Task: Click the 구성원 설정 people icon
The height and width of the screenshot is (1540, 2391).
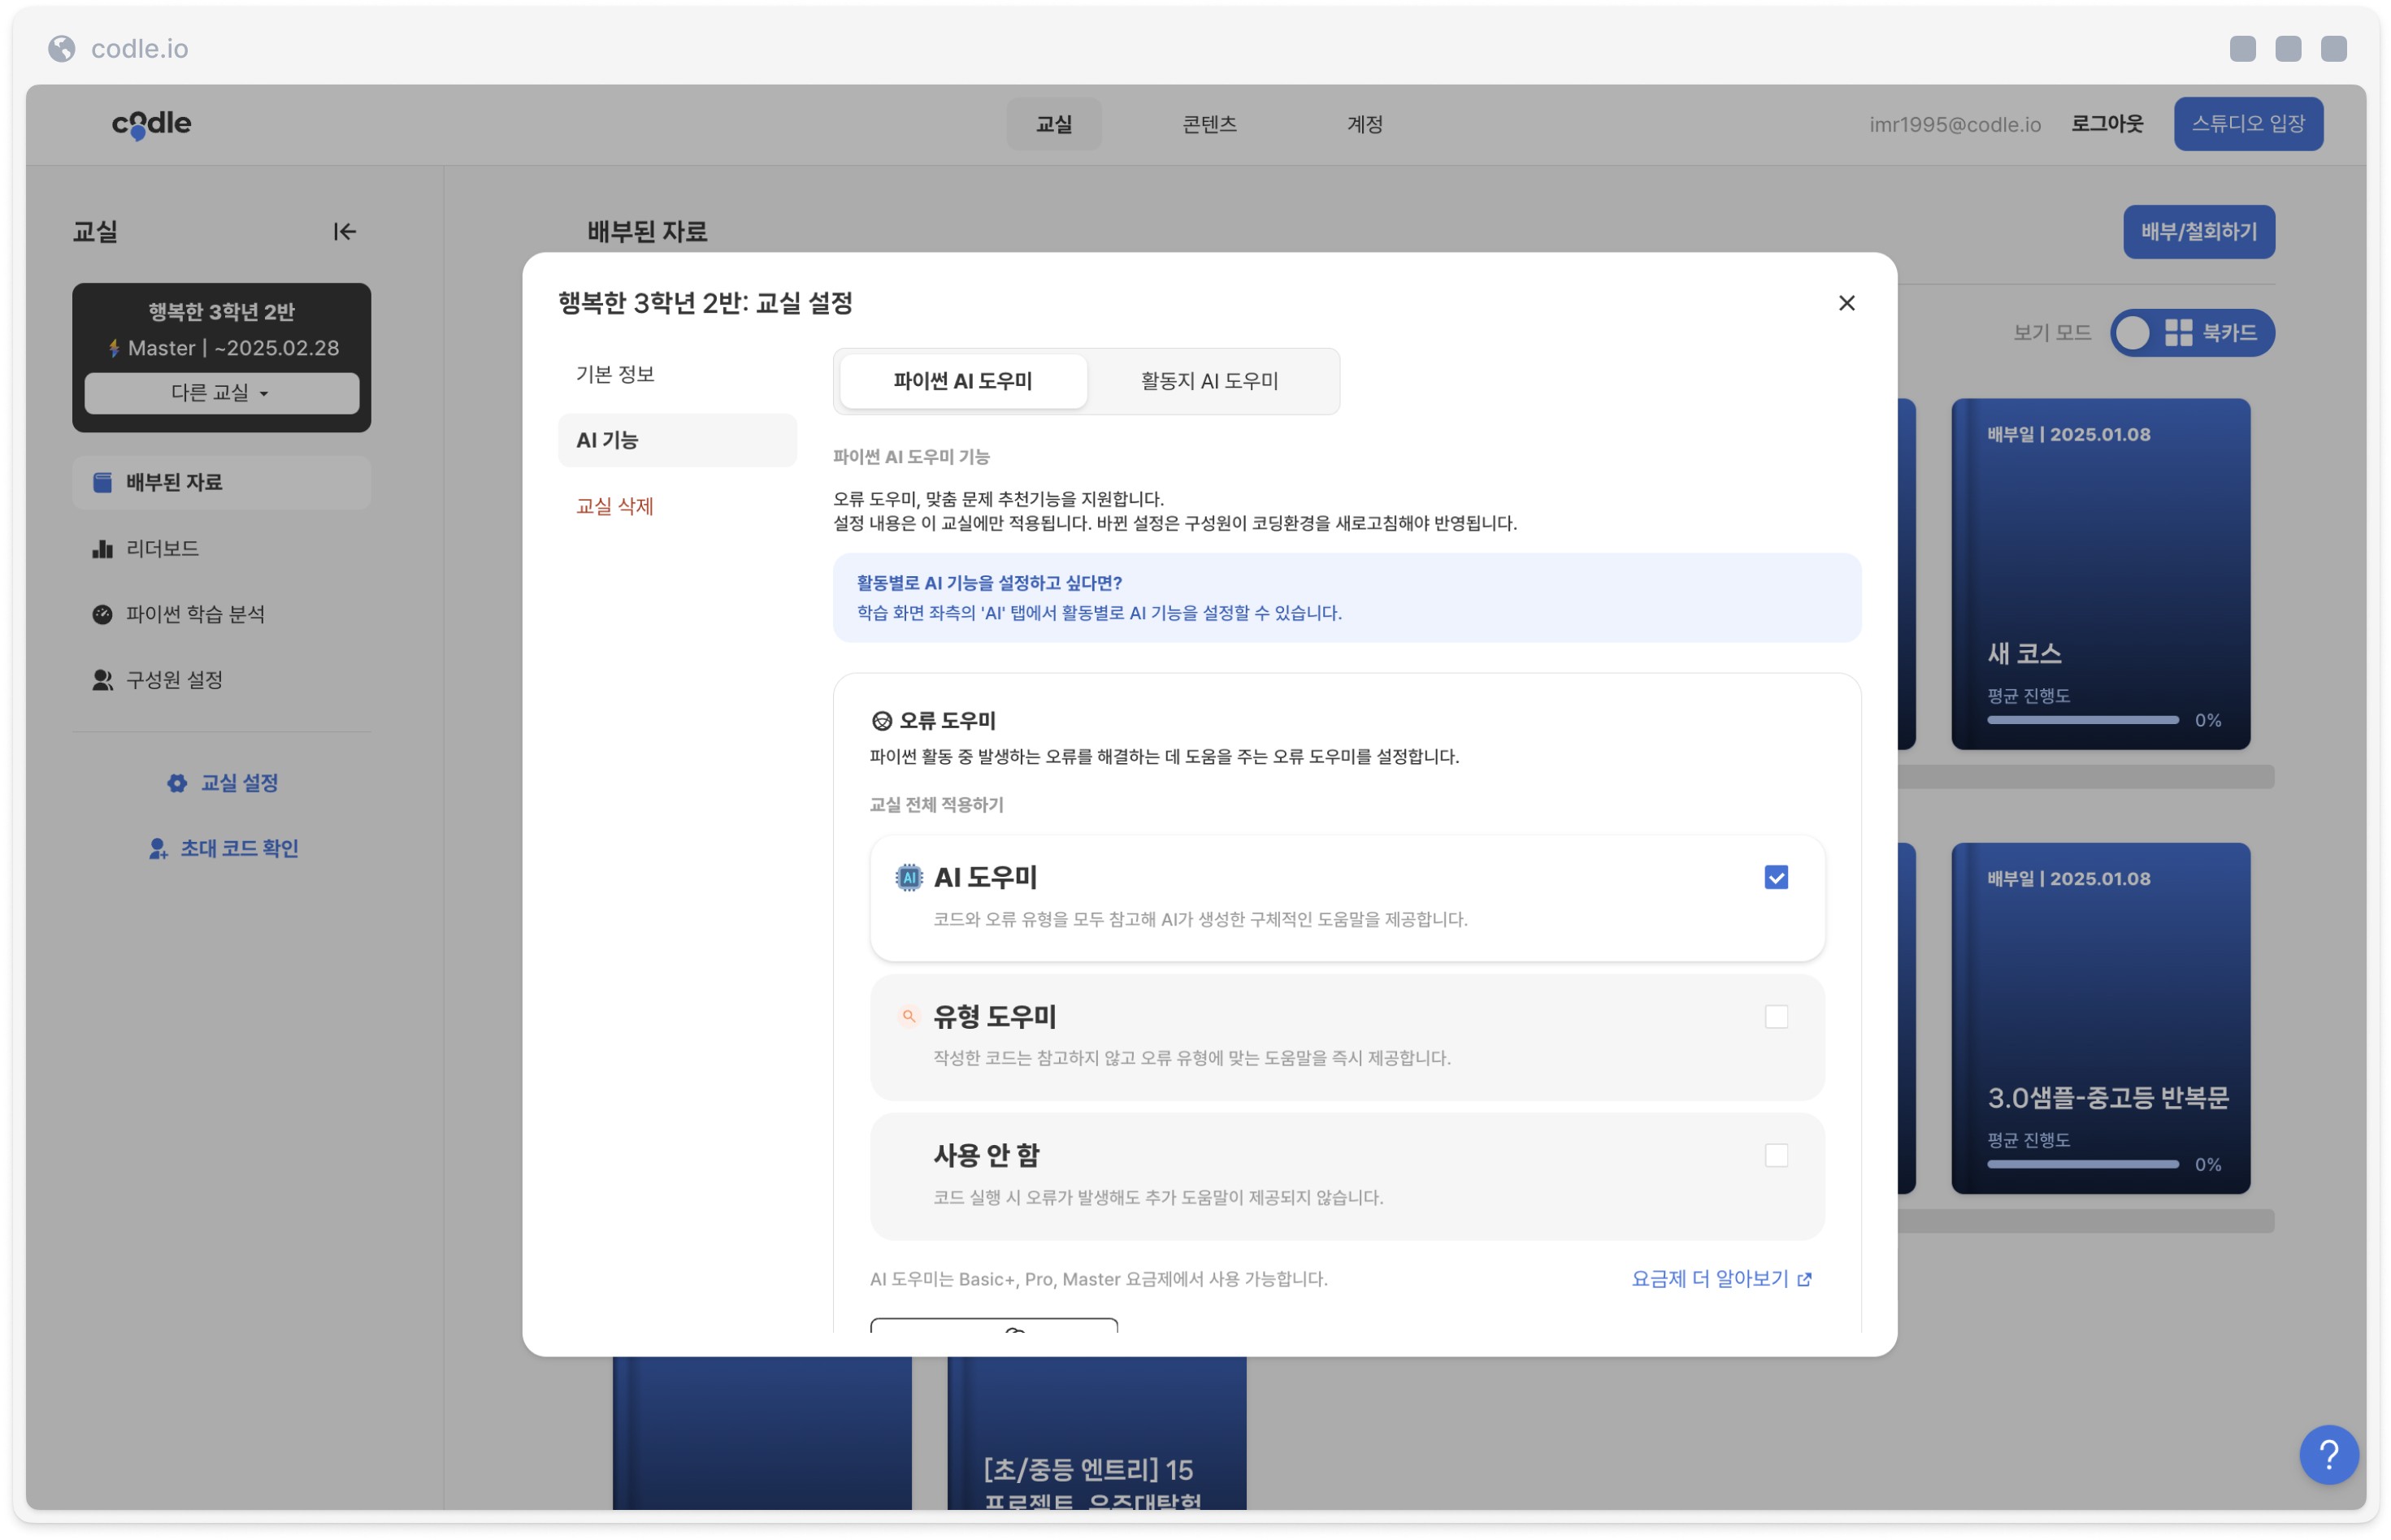Action: (x=102, y=680)
